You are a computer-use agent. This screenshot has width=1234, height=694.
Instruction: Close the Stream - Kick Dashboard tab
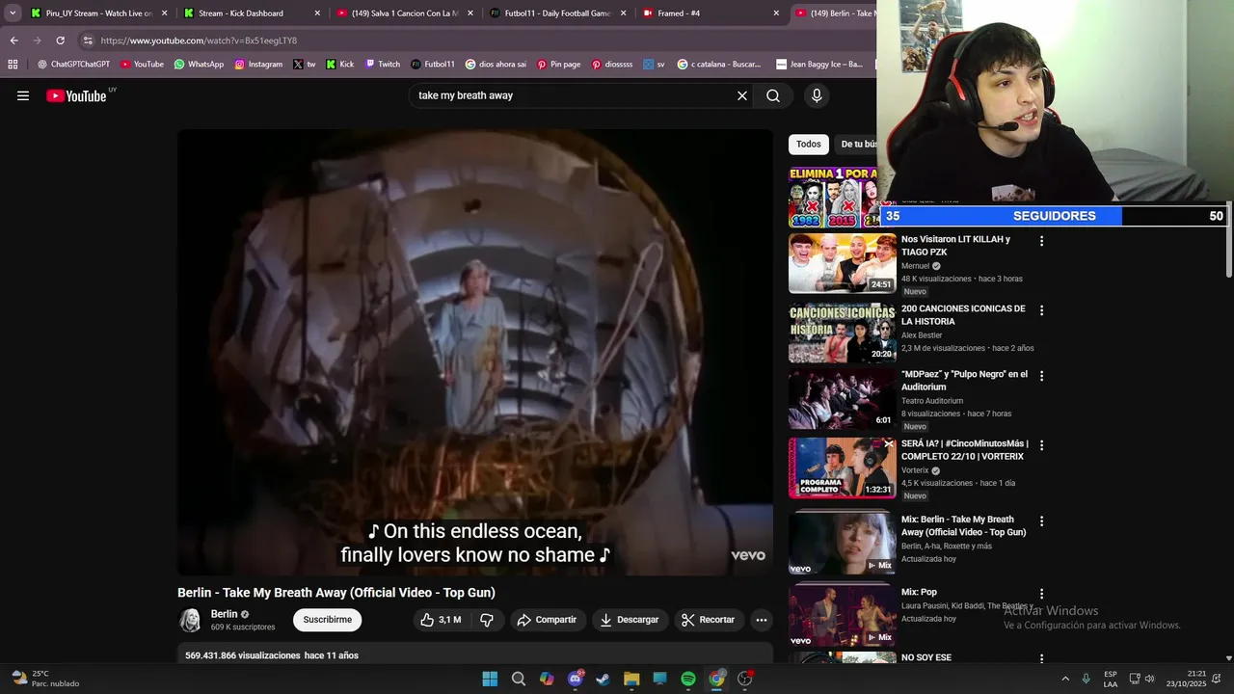click(317, 13)
